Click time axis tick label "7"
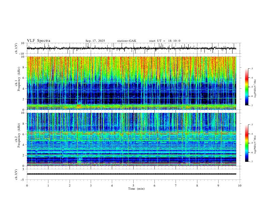270x208 pixels. pyautogui.click(x=176, y=186)
